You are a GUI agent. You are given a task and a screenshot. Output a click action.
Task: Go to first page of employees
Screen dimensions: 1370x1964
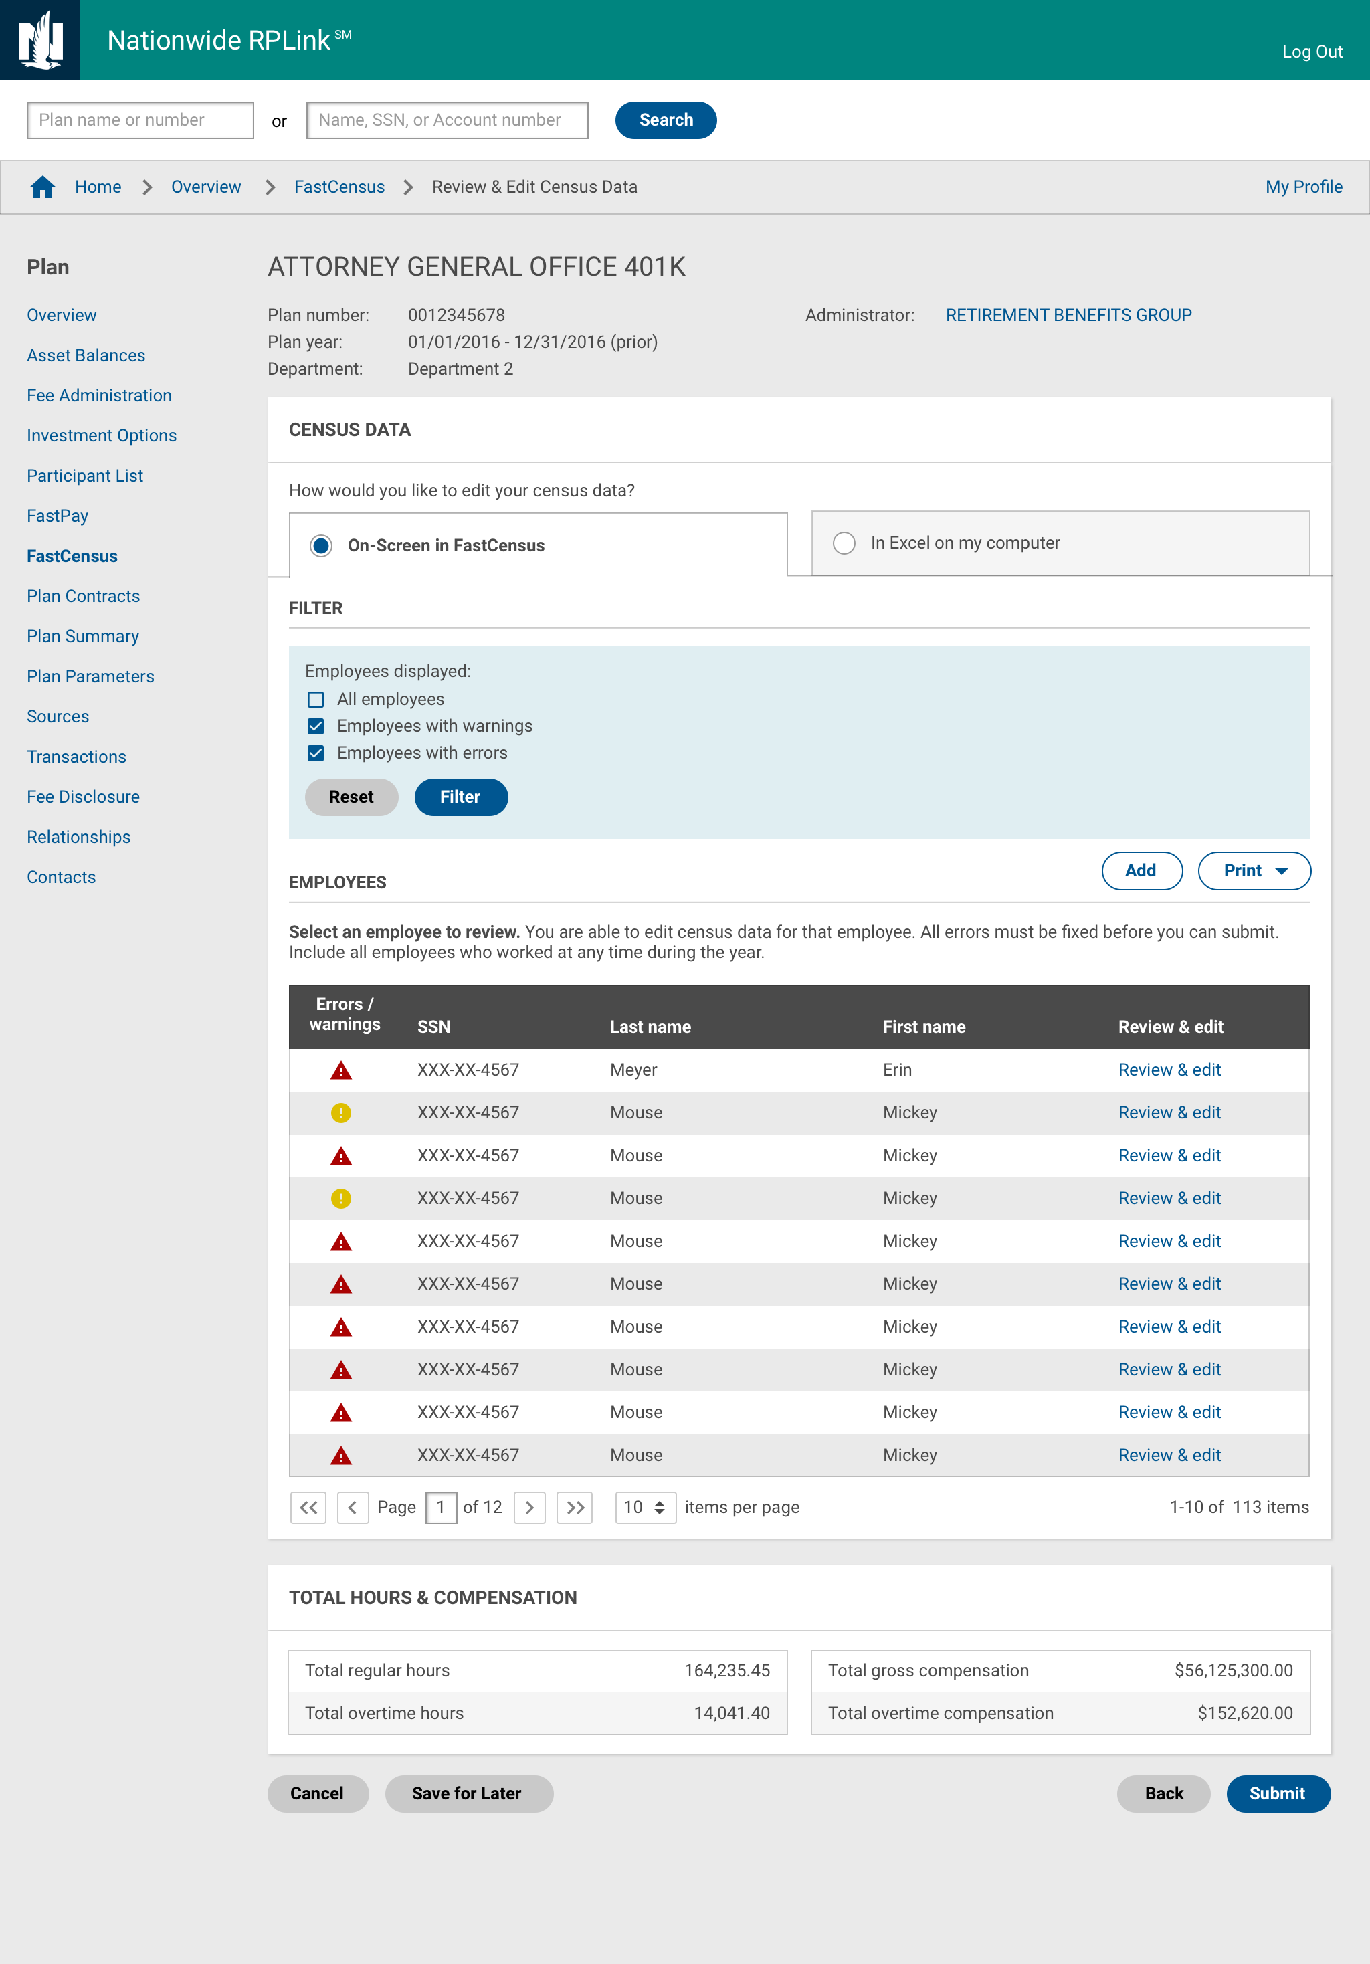(309, 1507)
